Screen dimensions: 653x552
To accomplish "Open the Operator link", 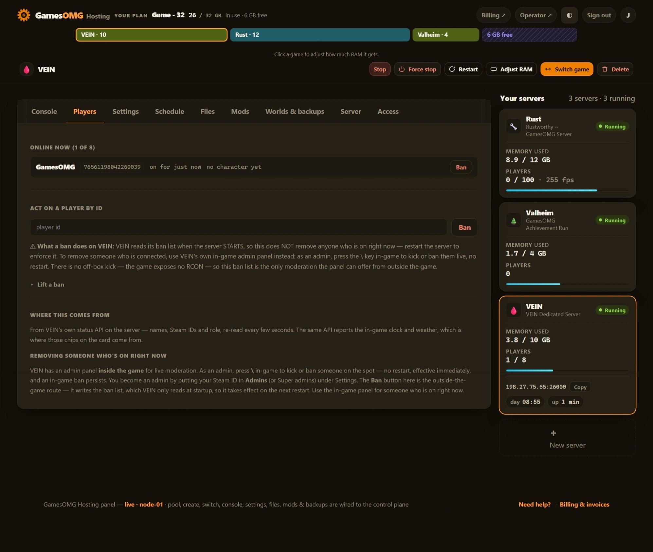I will pos(536,15).
